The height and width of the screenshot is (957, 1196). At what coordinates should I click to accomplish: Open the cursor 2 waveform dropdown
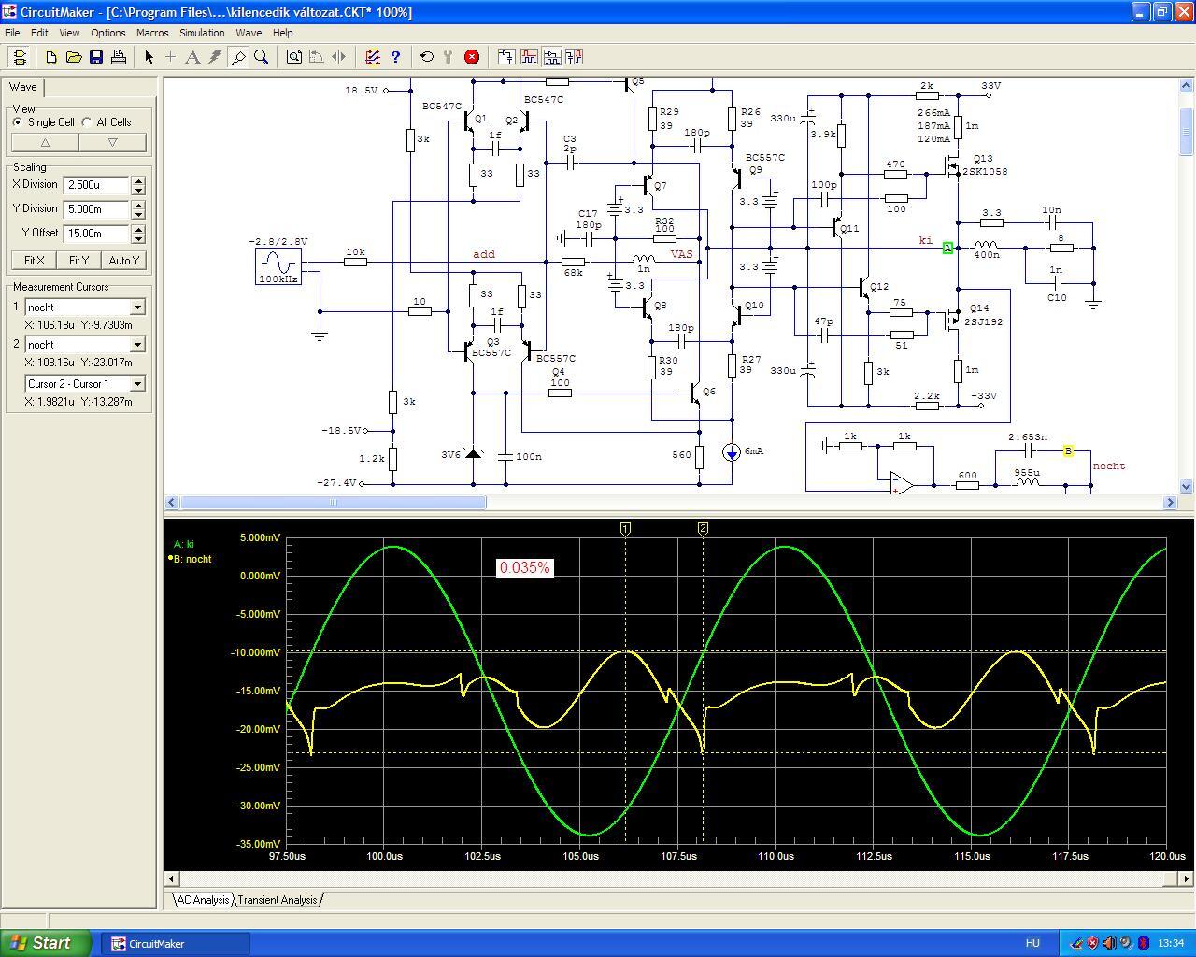coord(137,345)
